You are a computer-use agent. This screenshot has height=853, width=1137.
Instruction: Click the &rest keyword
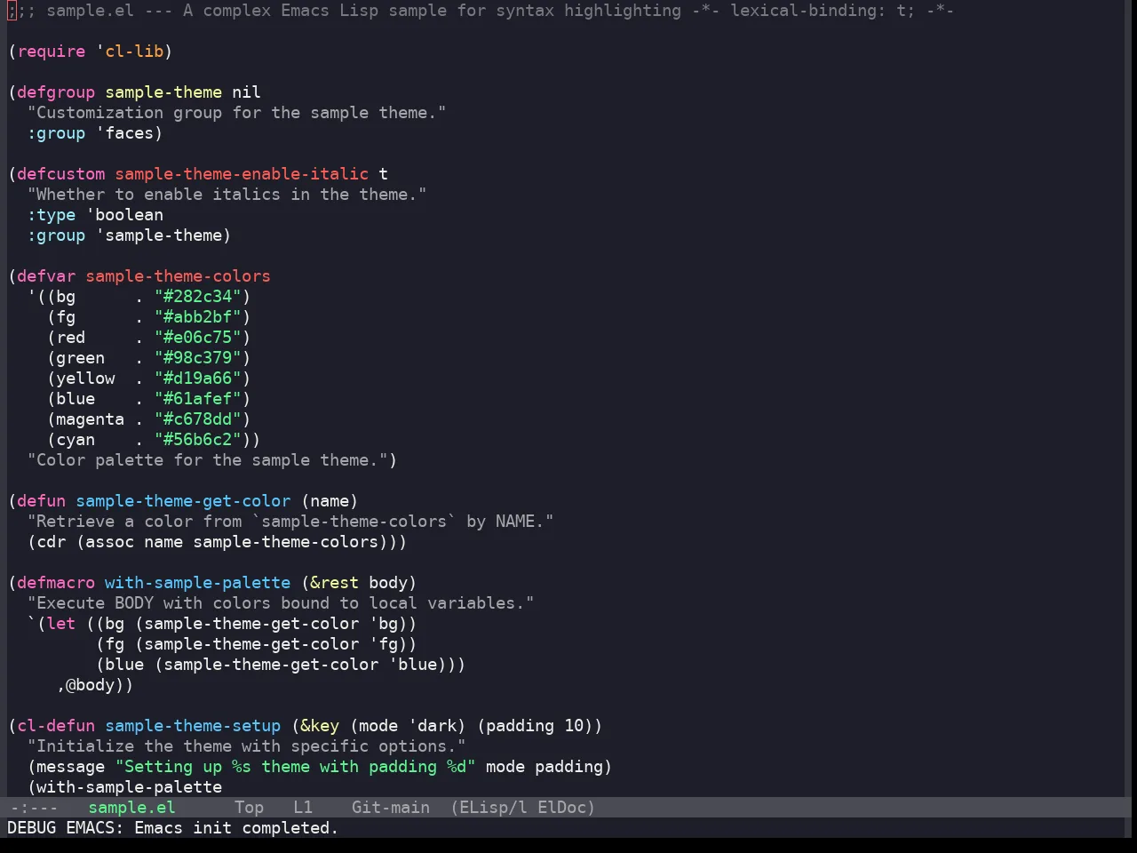[334, 582]
